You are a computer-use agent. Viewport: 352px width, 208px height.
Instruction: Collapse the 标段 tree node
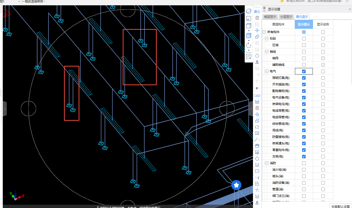point(267,39)
